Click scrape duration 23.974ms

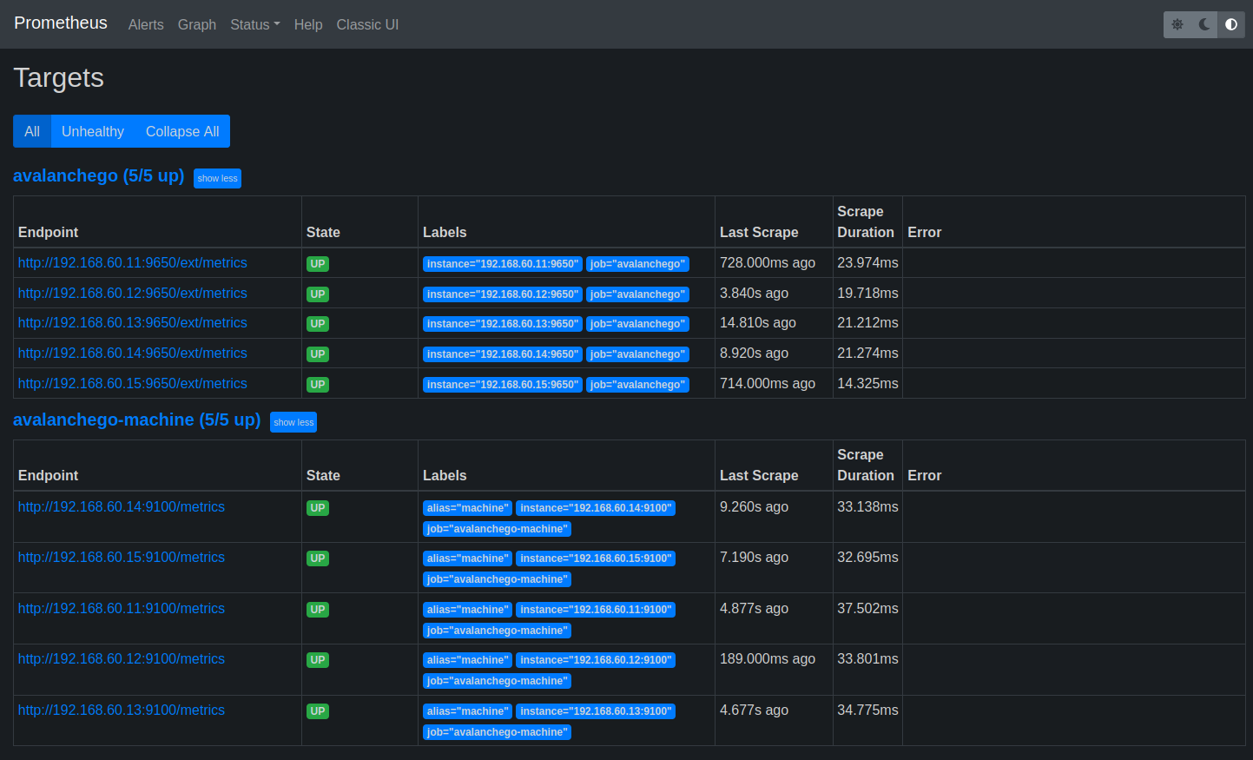pyautogui.click(x=867, y=263)
